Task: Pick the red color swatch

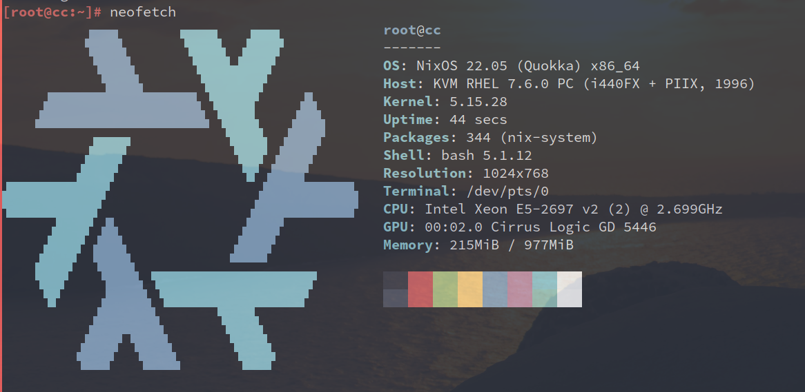Action: pos(420,289)
